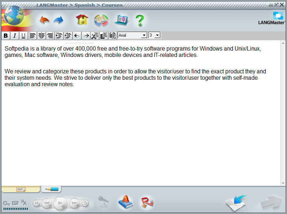Click the text display icon beside gear
Screen dimensions: 287x214
pyautogui.click(x=15, y=203)
